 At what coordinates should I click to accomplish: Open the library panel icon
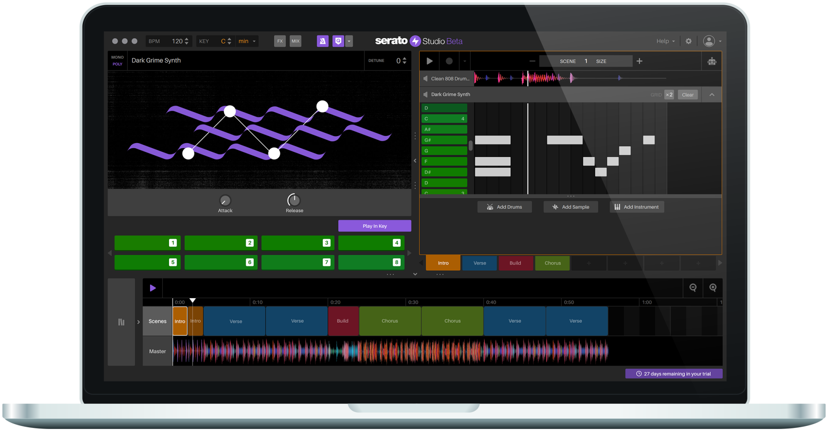(121, 322)
